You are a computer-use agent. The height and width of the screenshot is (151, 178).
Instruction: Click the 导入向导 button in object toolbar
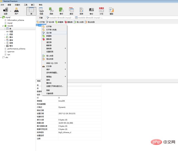[x=79, y=22]
